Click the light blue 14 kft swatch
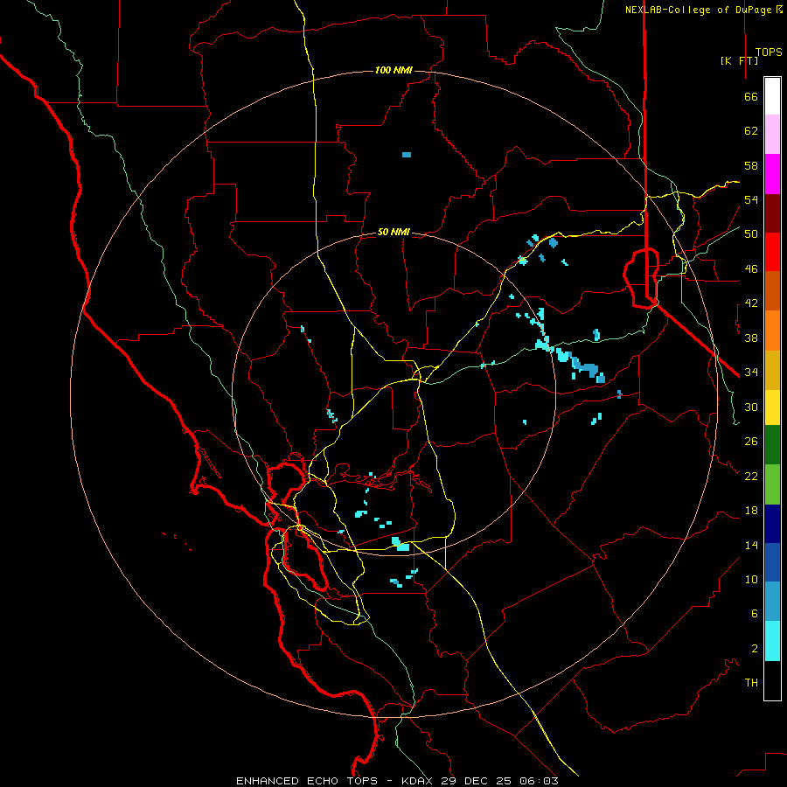The width and height of the screenshot is (787, 787). pos(772,602)
